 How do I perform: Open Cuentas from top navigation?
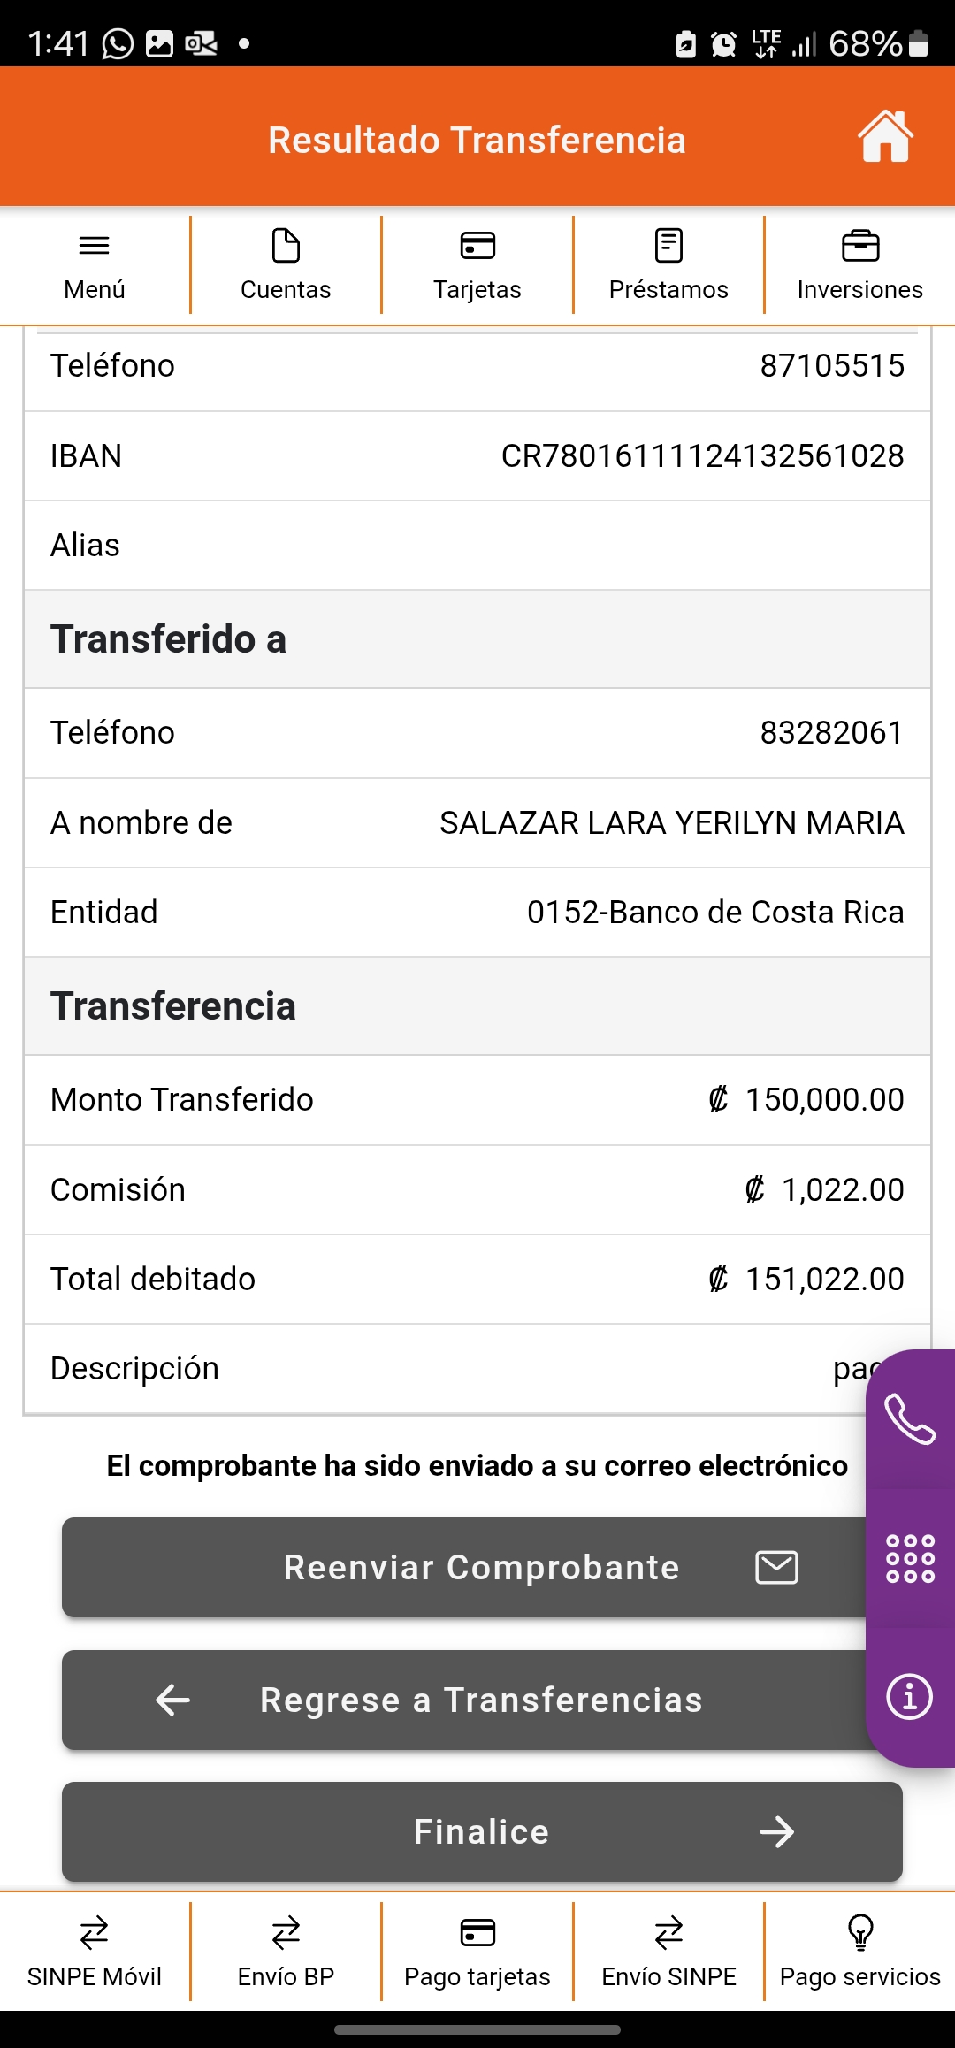coord(286,264)
